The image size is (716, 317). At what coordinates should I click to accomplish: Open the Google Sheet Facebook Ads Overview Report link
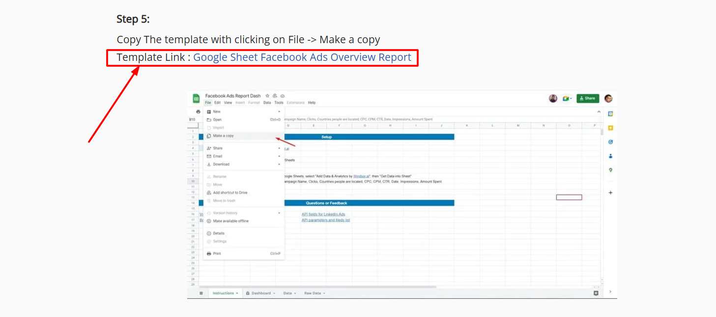coord(302,57)
